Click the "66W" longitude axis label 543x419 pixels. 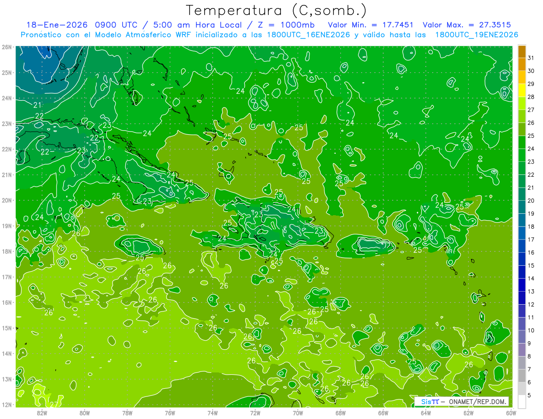click(383, 412)
